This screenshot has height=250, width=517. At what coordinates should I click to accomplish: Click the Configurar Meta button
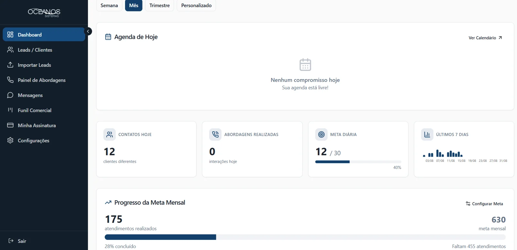[484, 204]
